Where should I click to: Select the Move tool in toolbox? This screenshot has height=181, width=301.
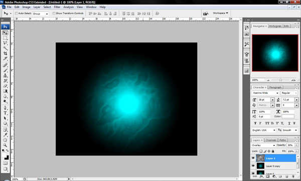5,33
